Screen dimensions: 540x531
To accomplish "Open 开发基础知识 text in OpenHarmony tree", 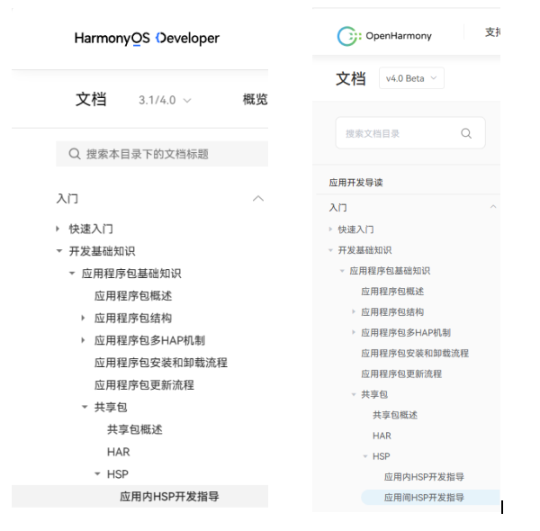I will (364, 250).
